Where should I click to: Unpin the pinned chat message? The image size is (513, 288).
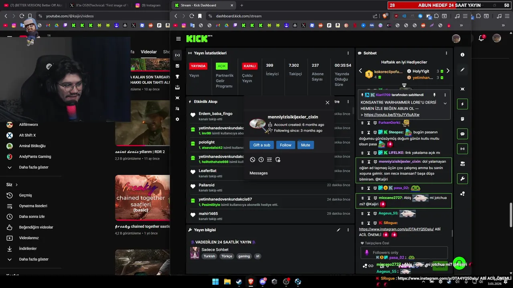(434, 95)
